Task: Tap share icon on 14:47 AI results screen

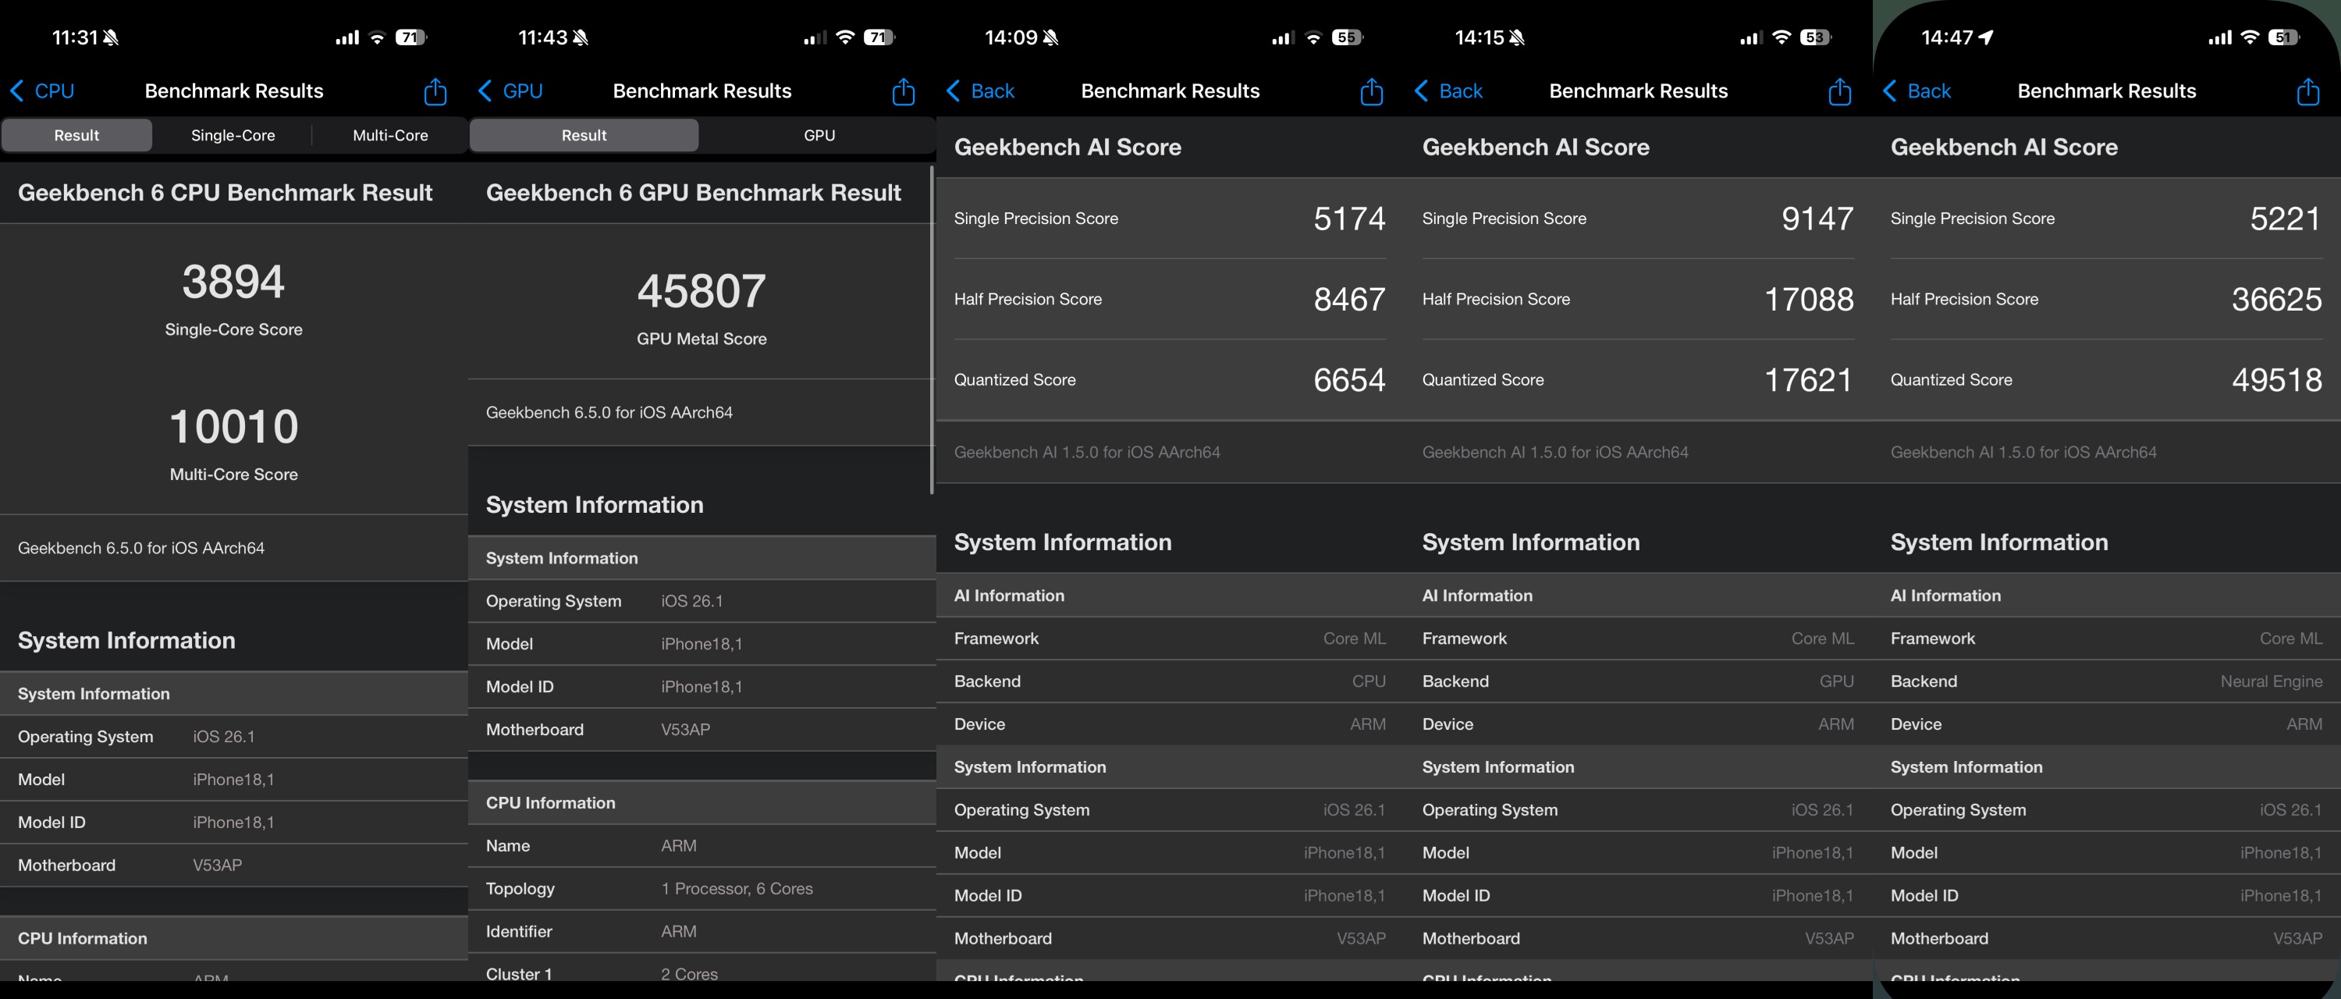Action: (x=2307, y=91)
